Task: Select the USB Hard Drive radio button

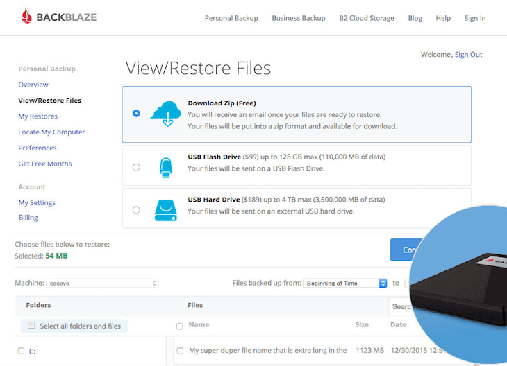Action: click(136, 210)
